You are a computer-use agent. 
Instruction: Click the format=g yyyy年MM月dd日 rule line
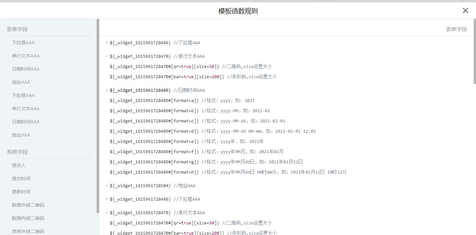click(x=206, y=162)
